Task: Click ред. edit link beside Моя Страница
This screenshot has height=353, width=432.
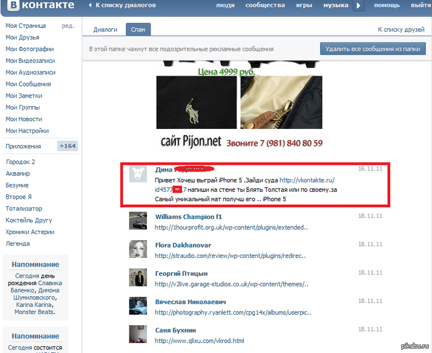Action: 68,26
